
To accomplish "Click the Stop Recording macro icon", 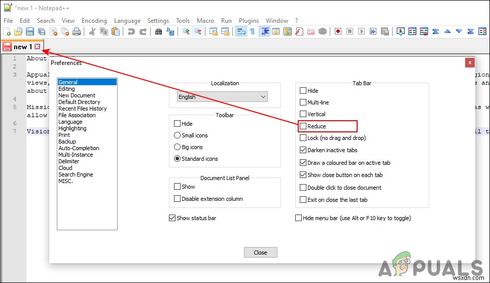I will pos(349,31).
